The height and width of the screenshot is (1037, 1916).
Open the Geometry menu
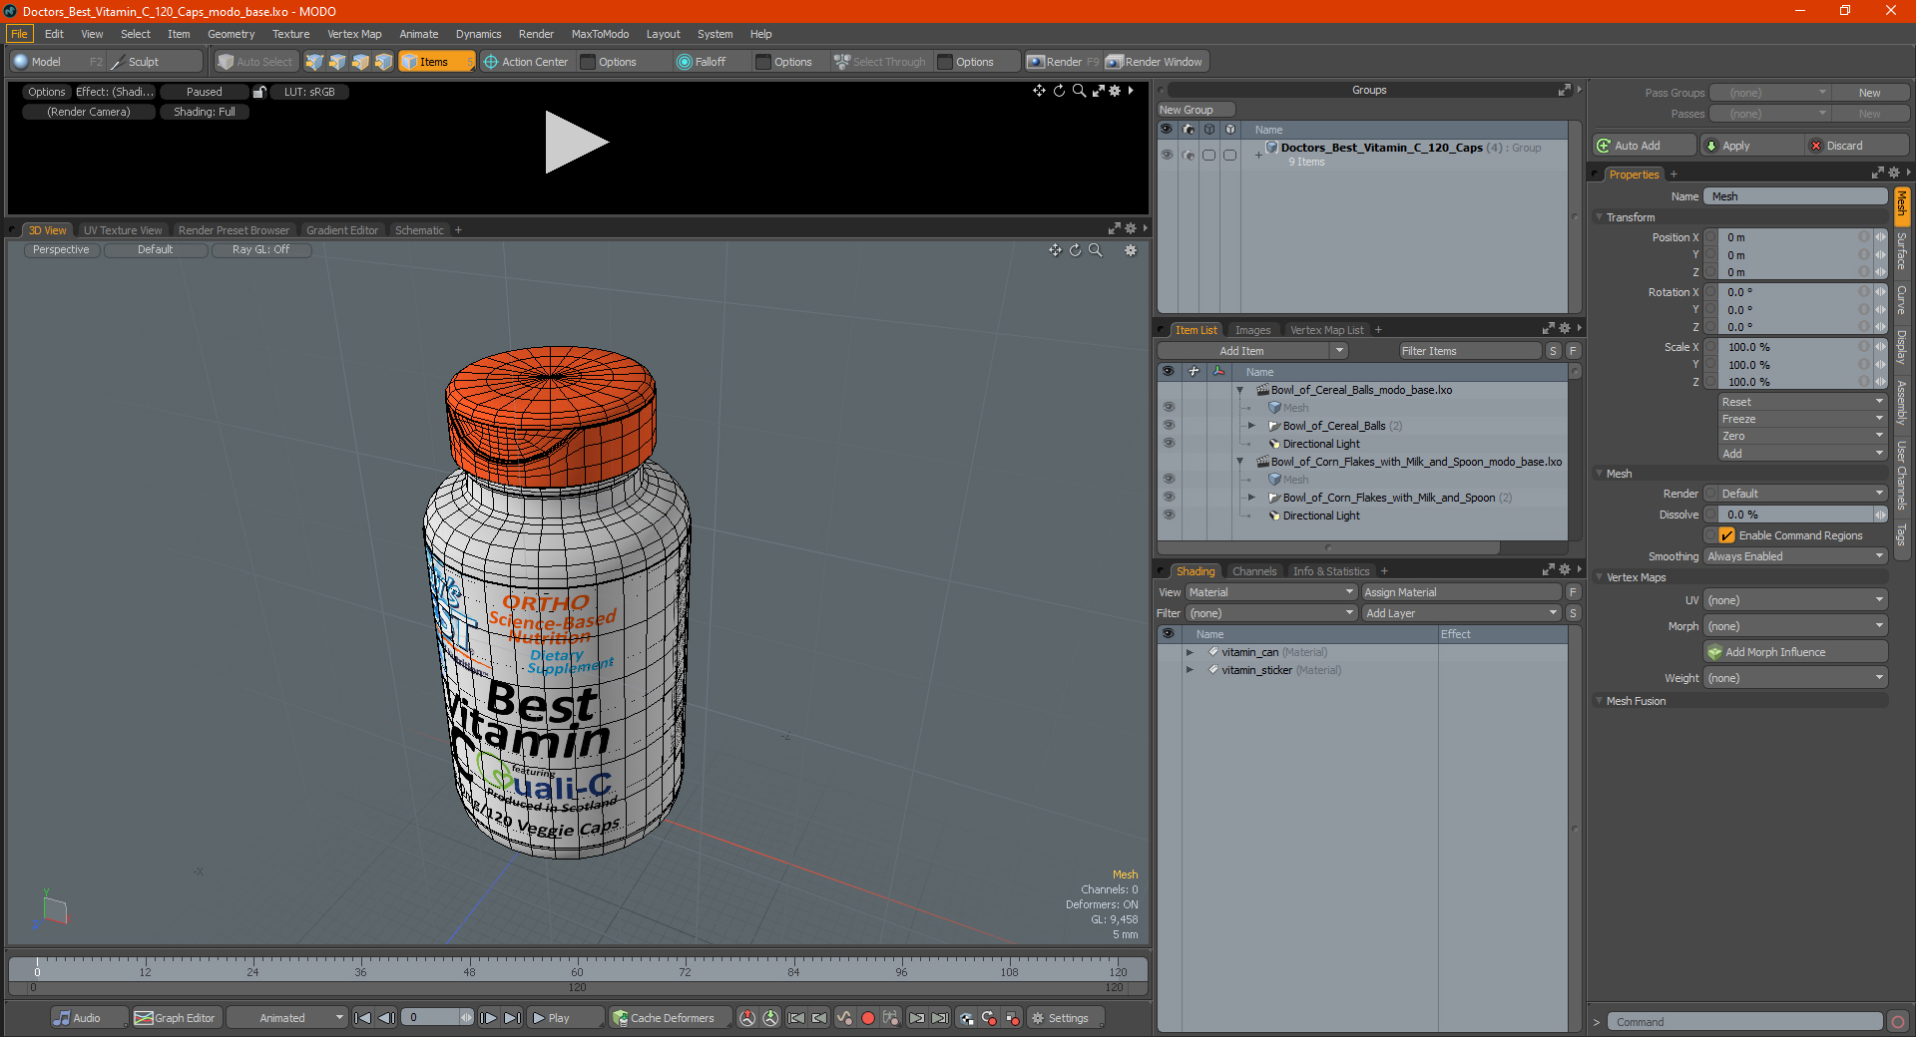click(231, 34)
